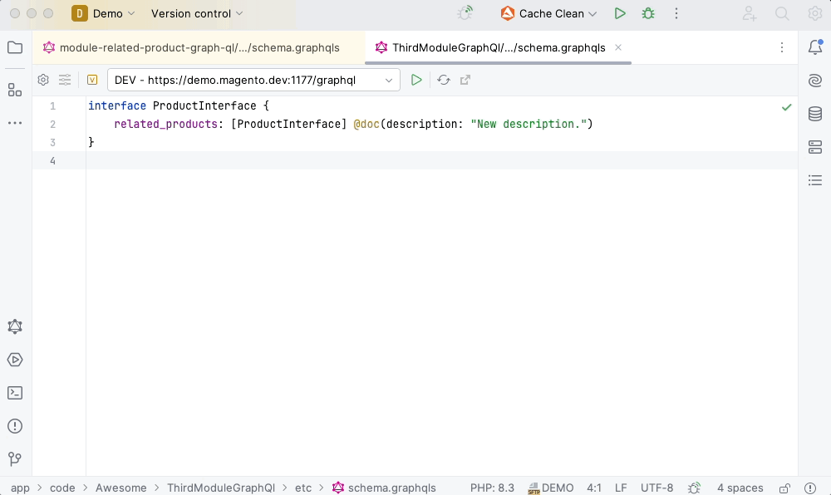Viewport: 831px width, 495px height.
Task: Refresh schema with introspection icon
Action: [444, 80]
